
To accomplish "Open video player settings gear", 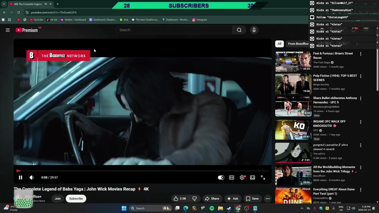I will click(x=242, y=177).
